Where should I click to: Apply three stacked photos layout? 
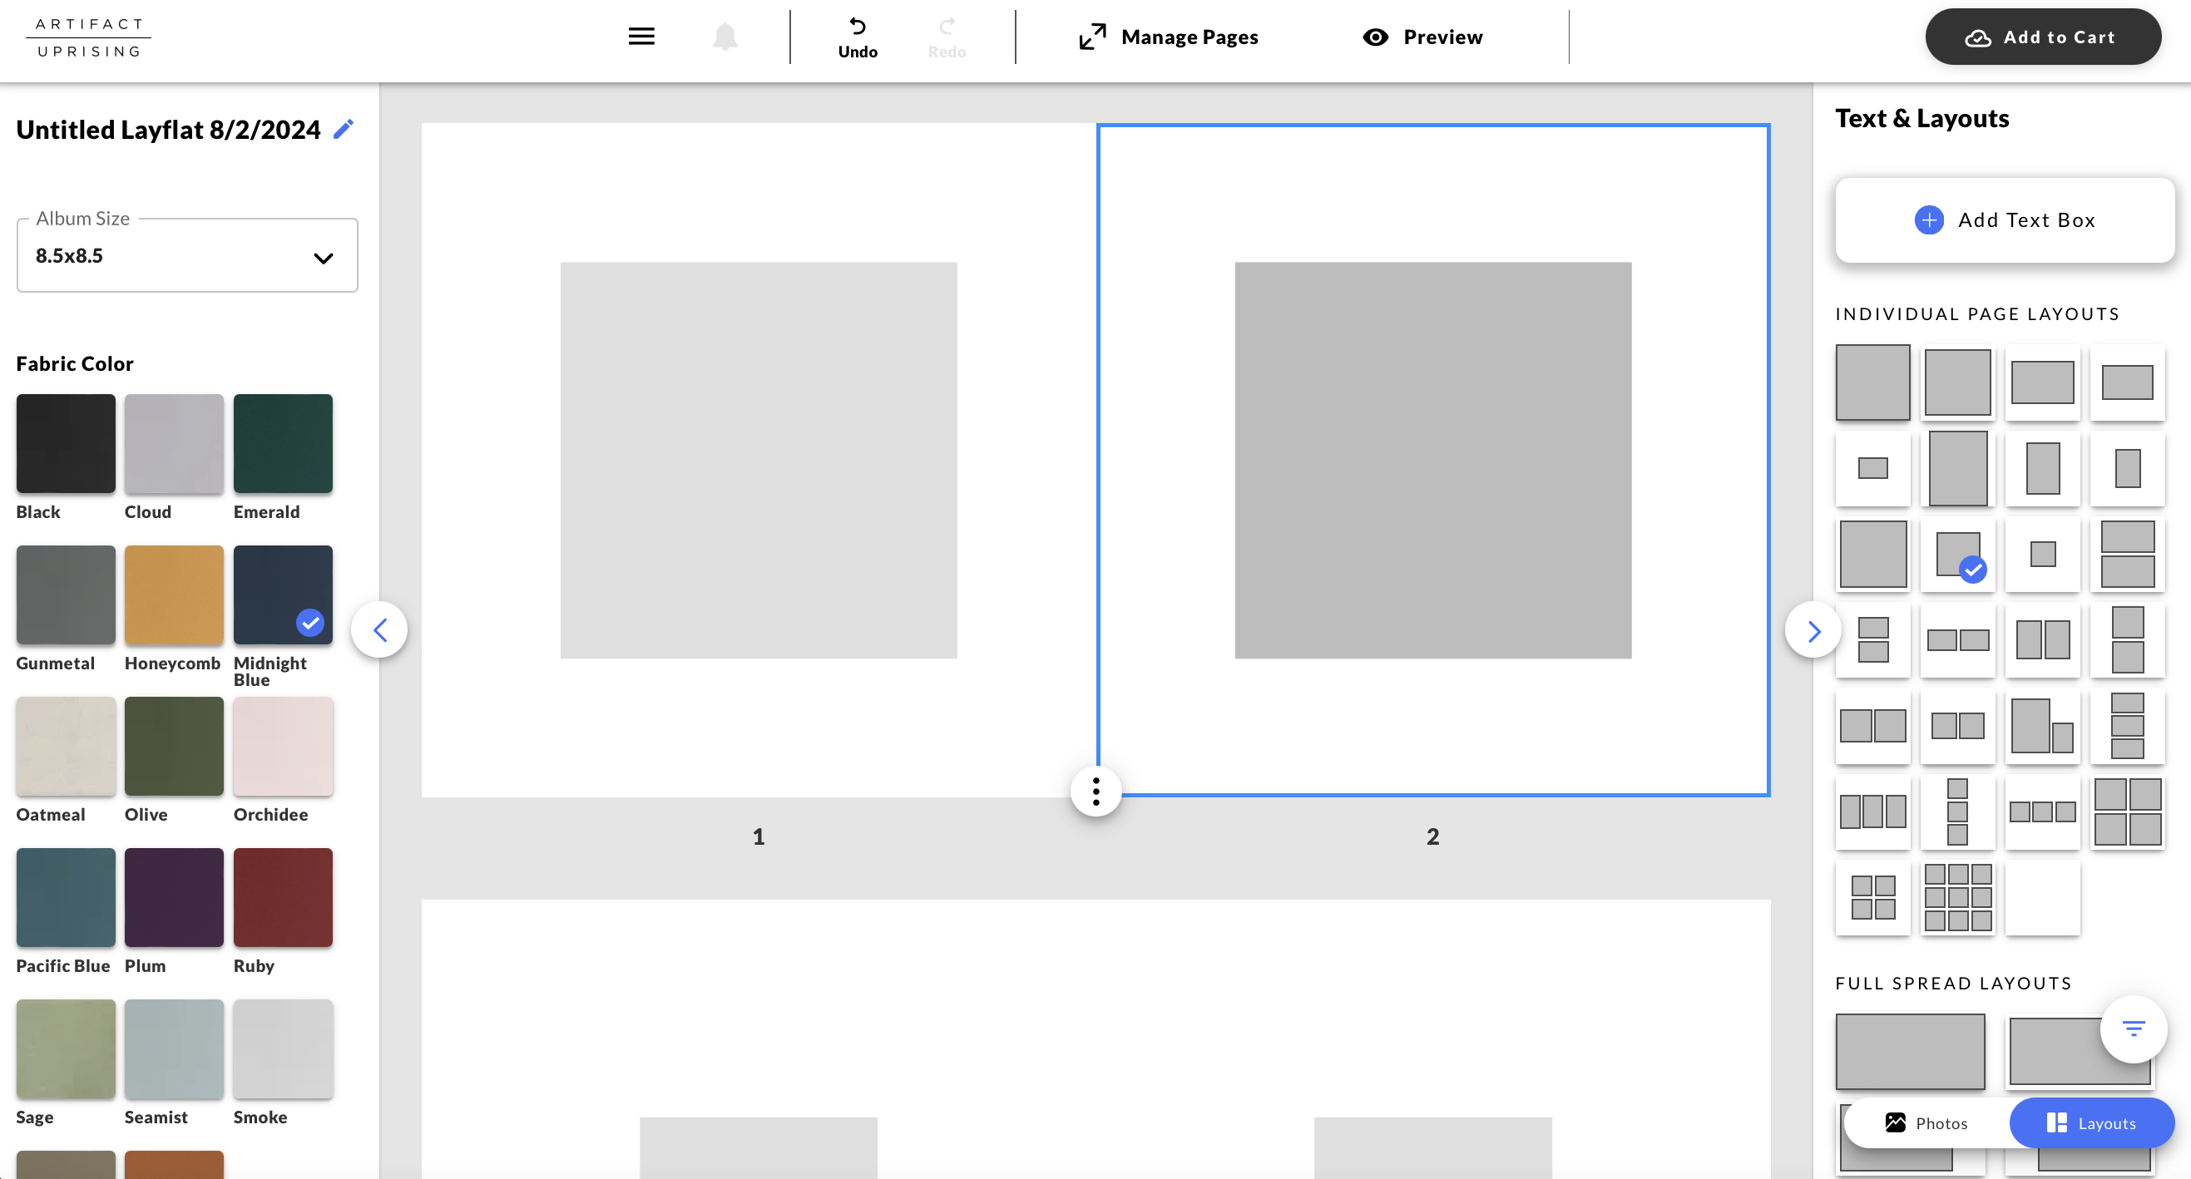(2127, 726)
